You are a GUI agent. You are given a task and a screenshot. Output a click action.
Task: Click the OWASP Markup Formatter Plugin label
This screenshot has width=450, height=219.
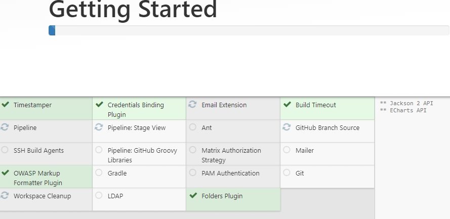[x=38, y=178]
